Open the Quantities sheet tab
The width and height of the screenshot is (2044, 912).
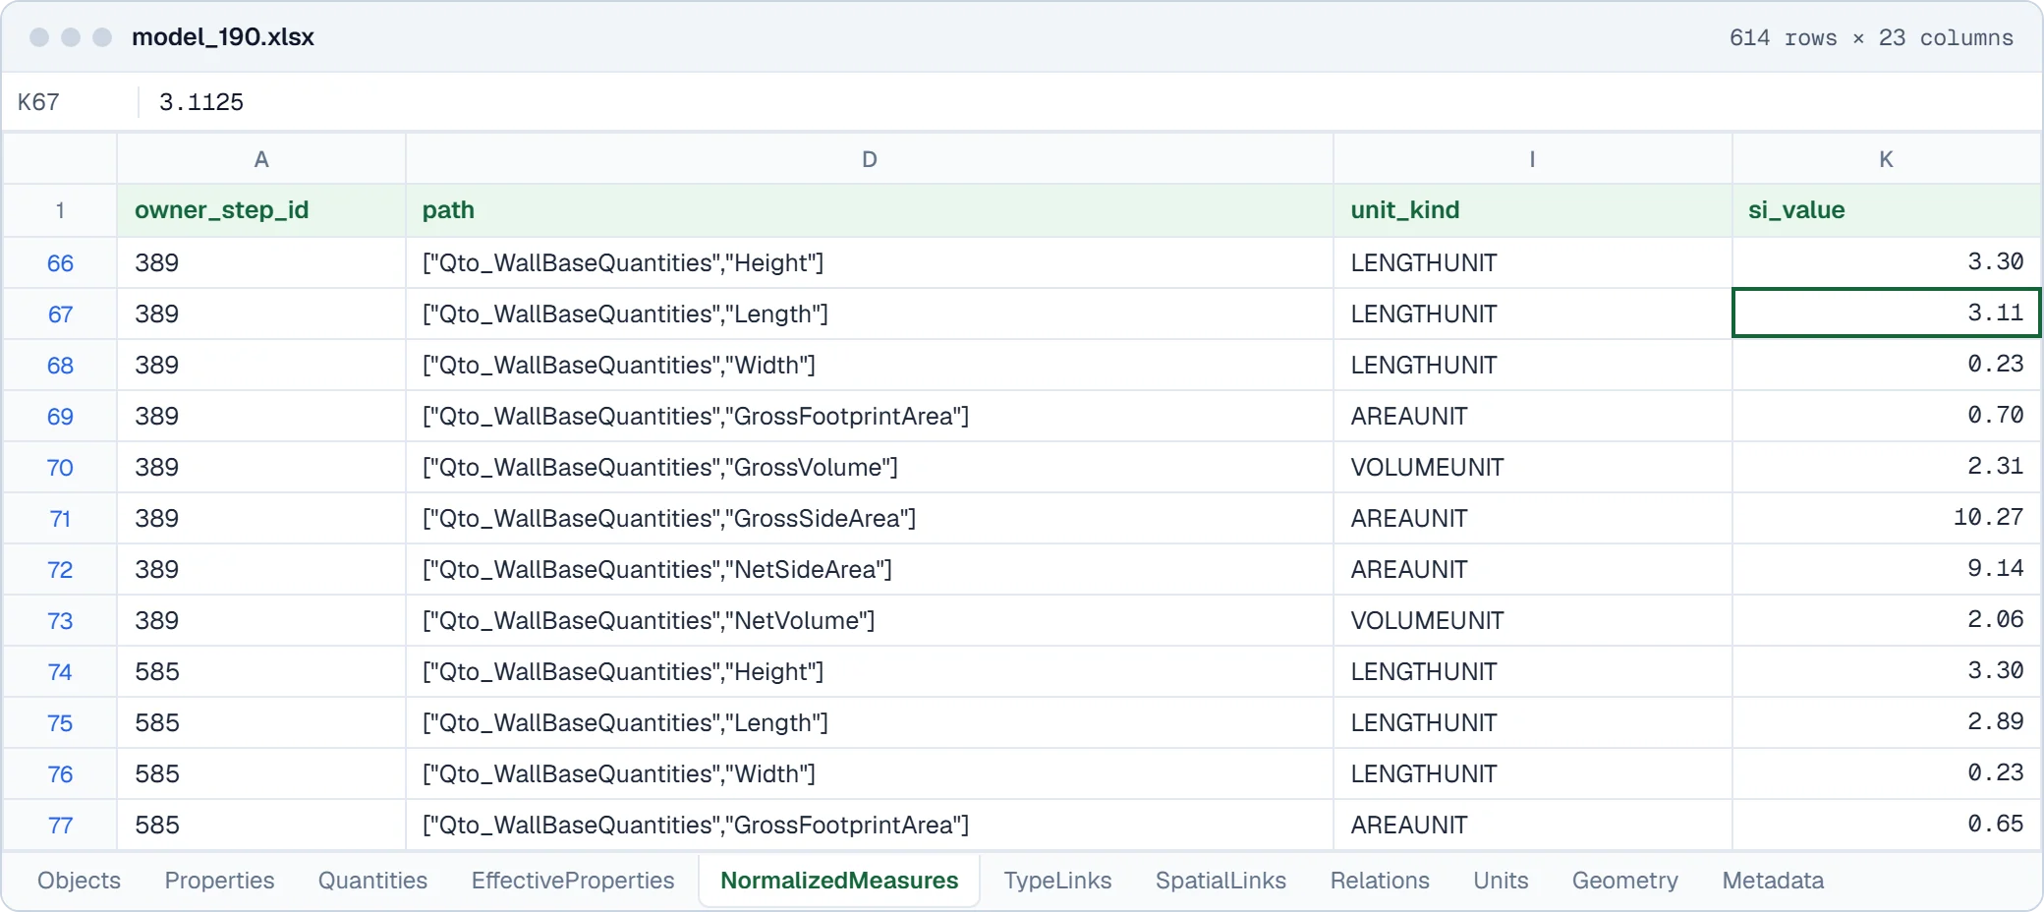point(372,881)
